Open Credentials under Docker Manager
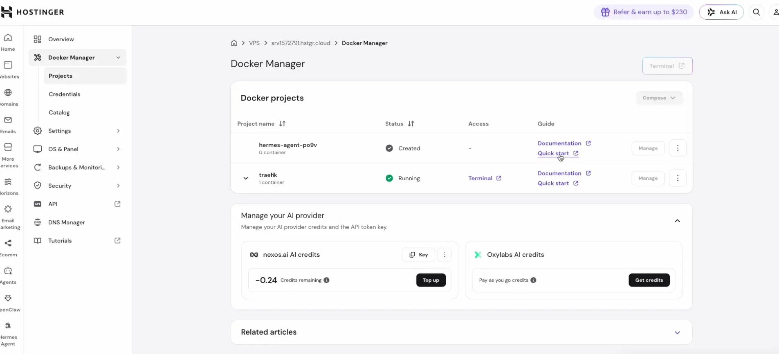 pos(85,94)
